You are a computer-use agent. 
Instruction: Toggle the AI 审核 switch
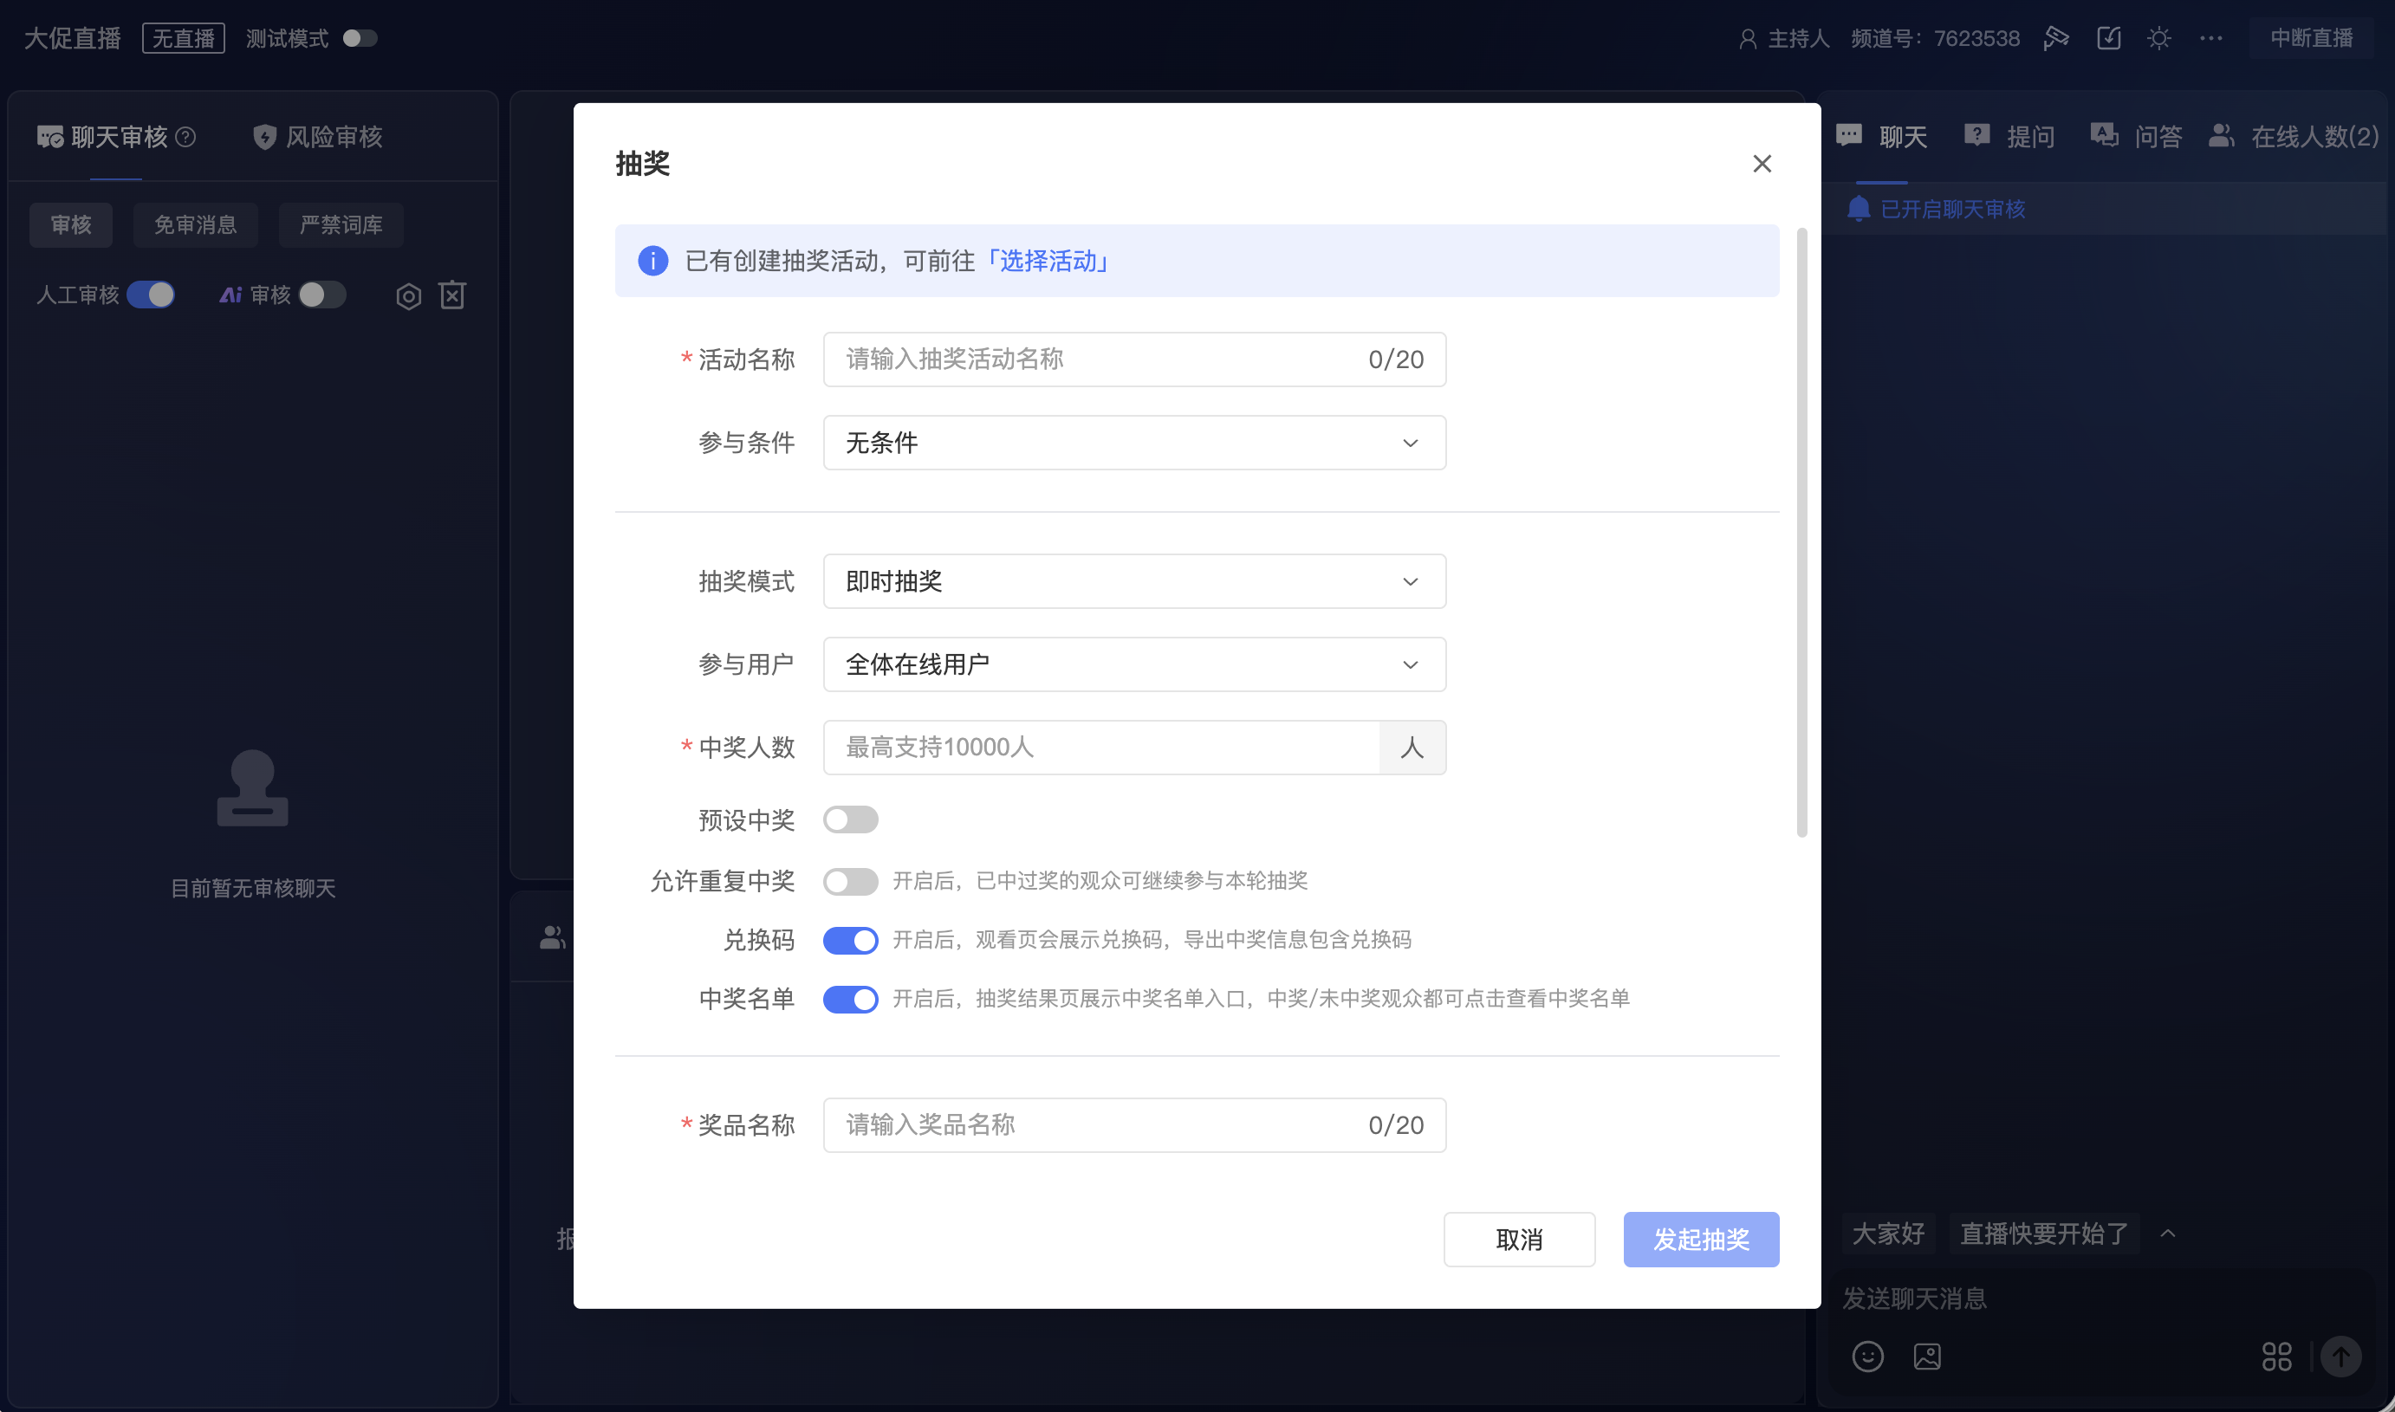coord(321,295)
